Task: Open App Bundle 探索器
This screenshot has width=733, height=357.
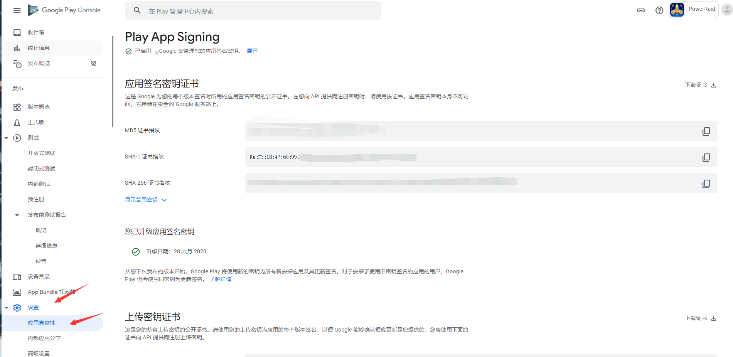Action: (52, 292)
